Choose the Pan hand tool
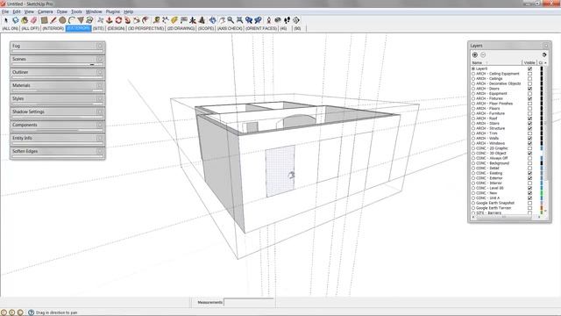Image resolution: width=561 pixels, height=316 pixels. coord(222,20)
